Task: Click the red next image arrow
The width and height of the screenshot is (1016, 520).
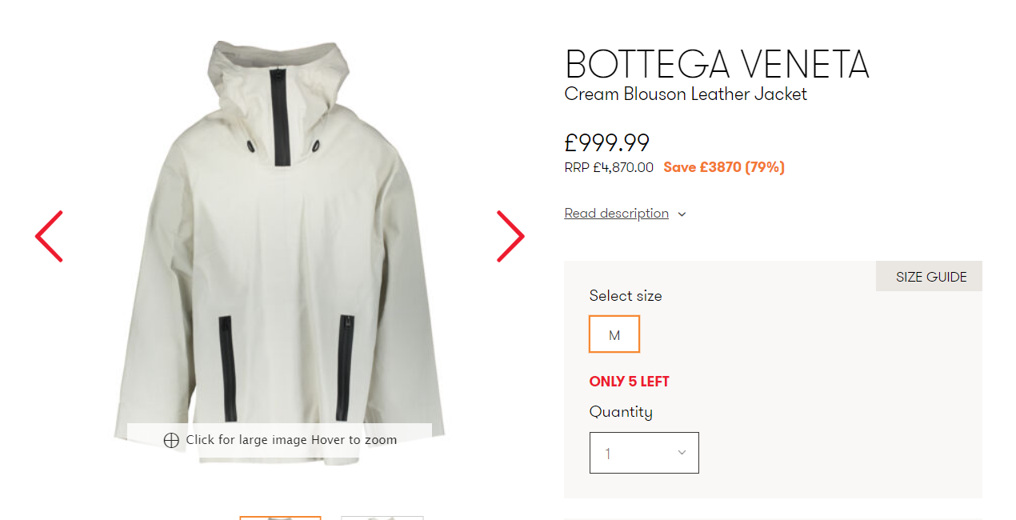Action: [510, 237]
